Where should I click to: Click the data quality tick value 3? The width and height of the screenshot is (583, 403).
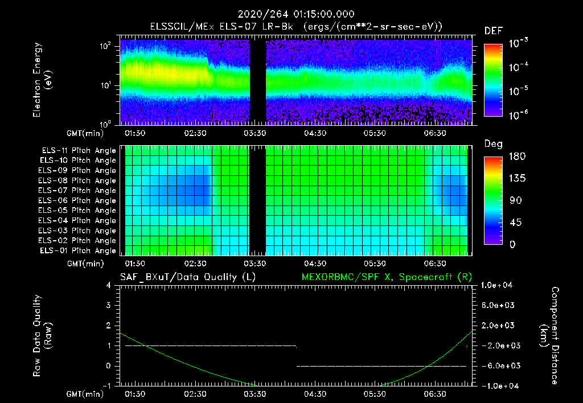[109, 305]
